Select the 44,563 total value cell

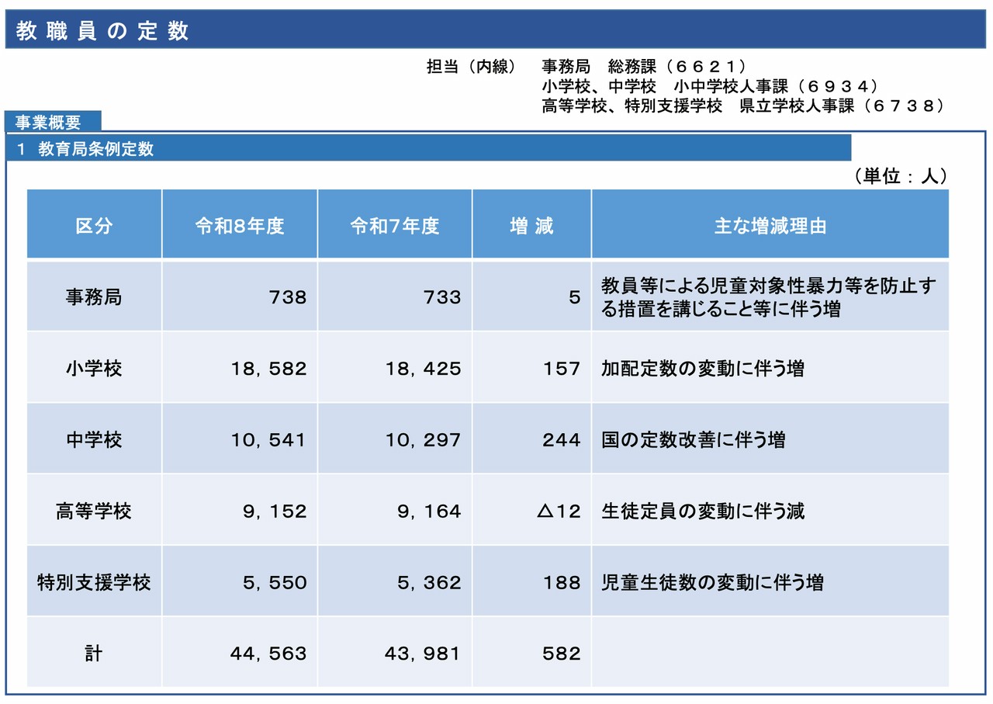coord(268,654)
